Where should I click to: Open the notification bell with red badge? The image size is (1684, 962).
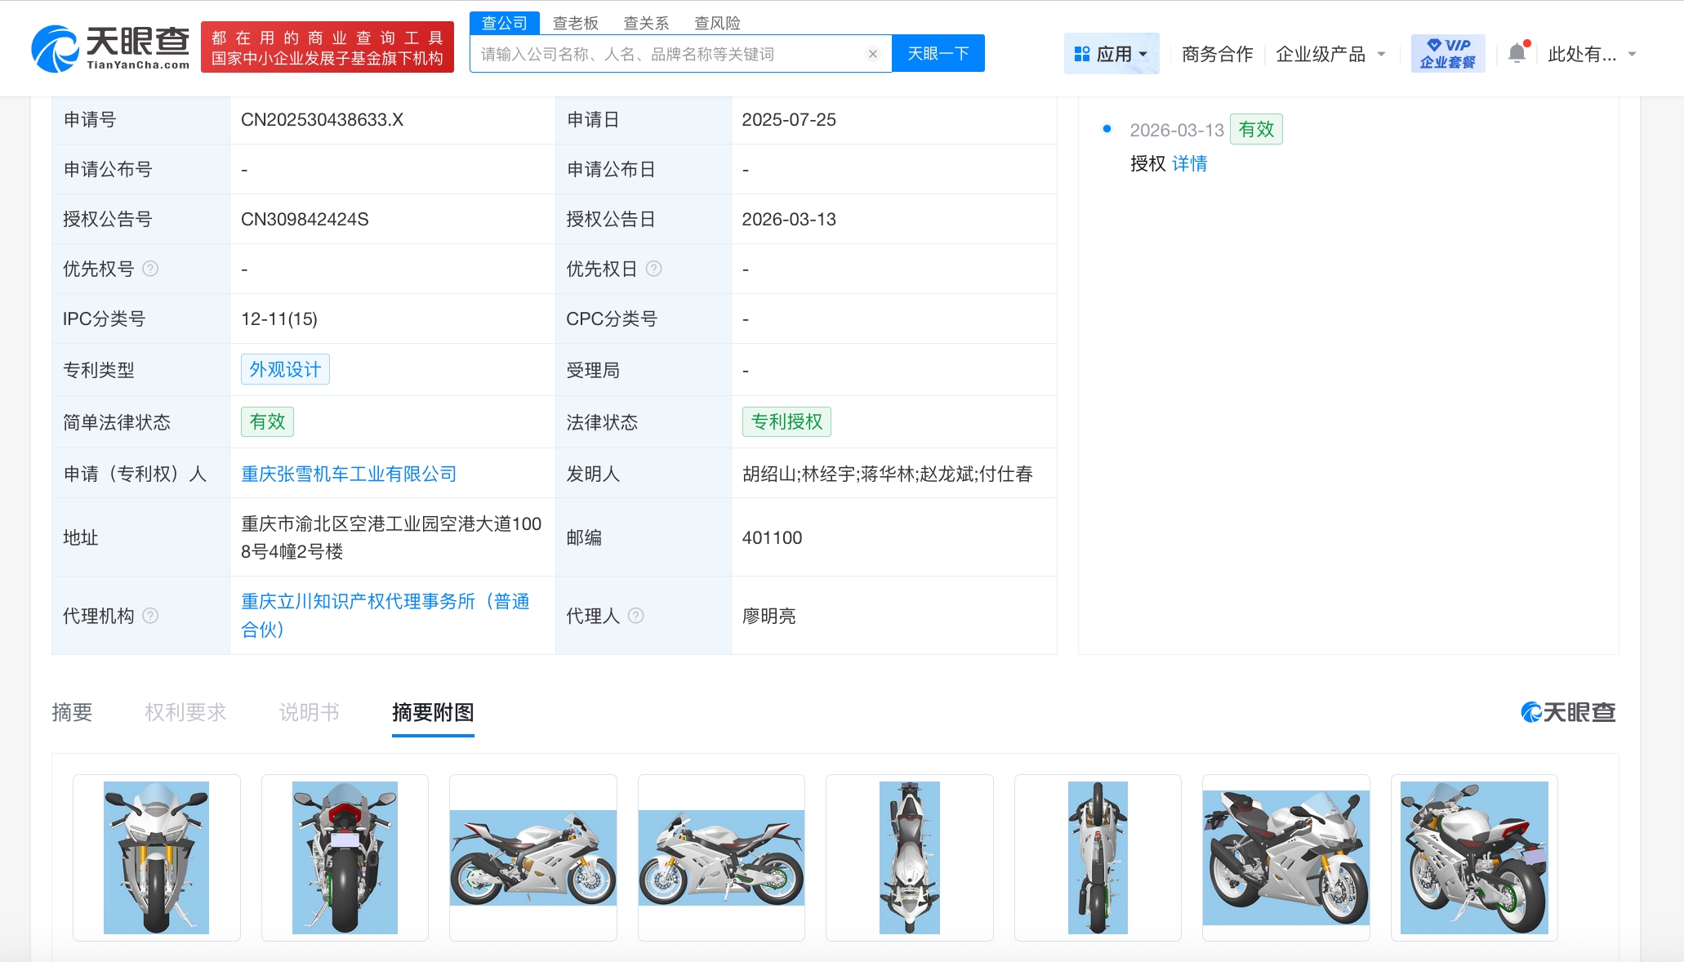click(x=1517, y=51)
